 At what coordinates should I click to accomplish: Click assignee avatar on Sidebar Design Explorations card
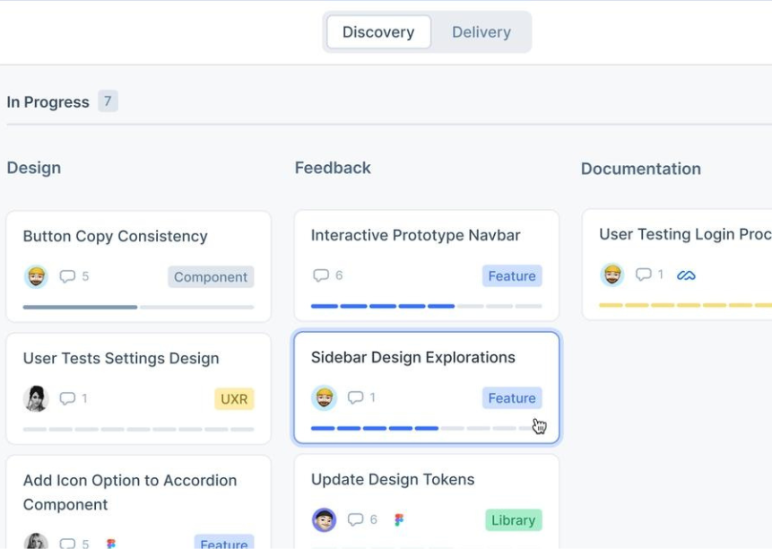(x=324, y=397)
